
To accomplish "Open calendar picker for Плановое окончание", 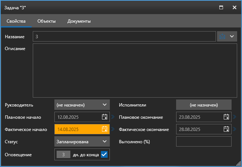I will [226, 117].
